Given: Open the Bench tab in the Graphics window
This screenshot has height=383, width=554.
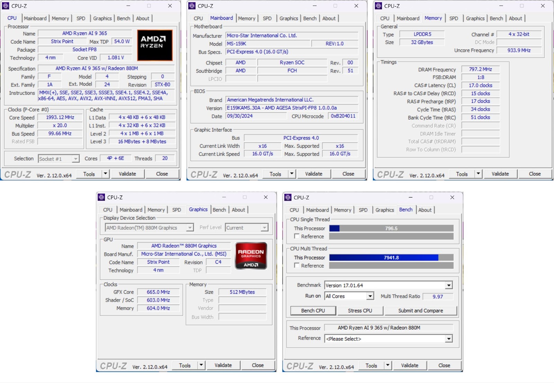Looking at the screenshot, I should coord(219,210).
